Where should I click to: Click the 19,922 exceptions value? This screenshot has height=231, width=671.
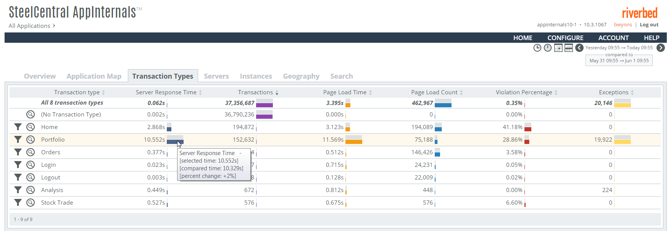[603, 139]
